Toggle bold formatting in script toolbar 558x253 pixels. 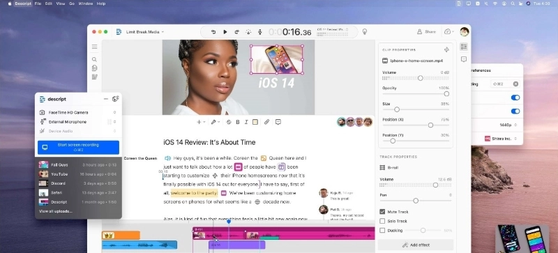238,122
